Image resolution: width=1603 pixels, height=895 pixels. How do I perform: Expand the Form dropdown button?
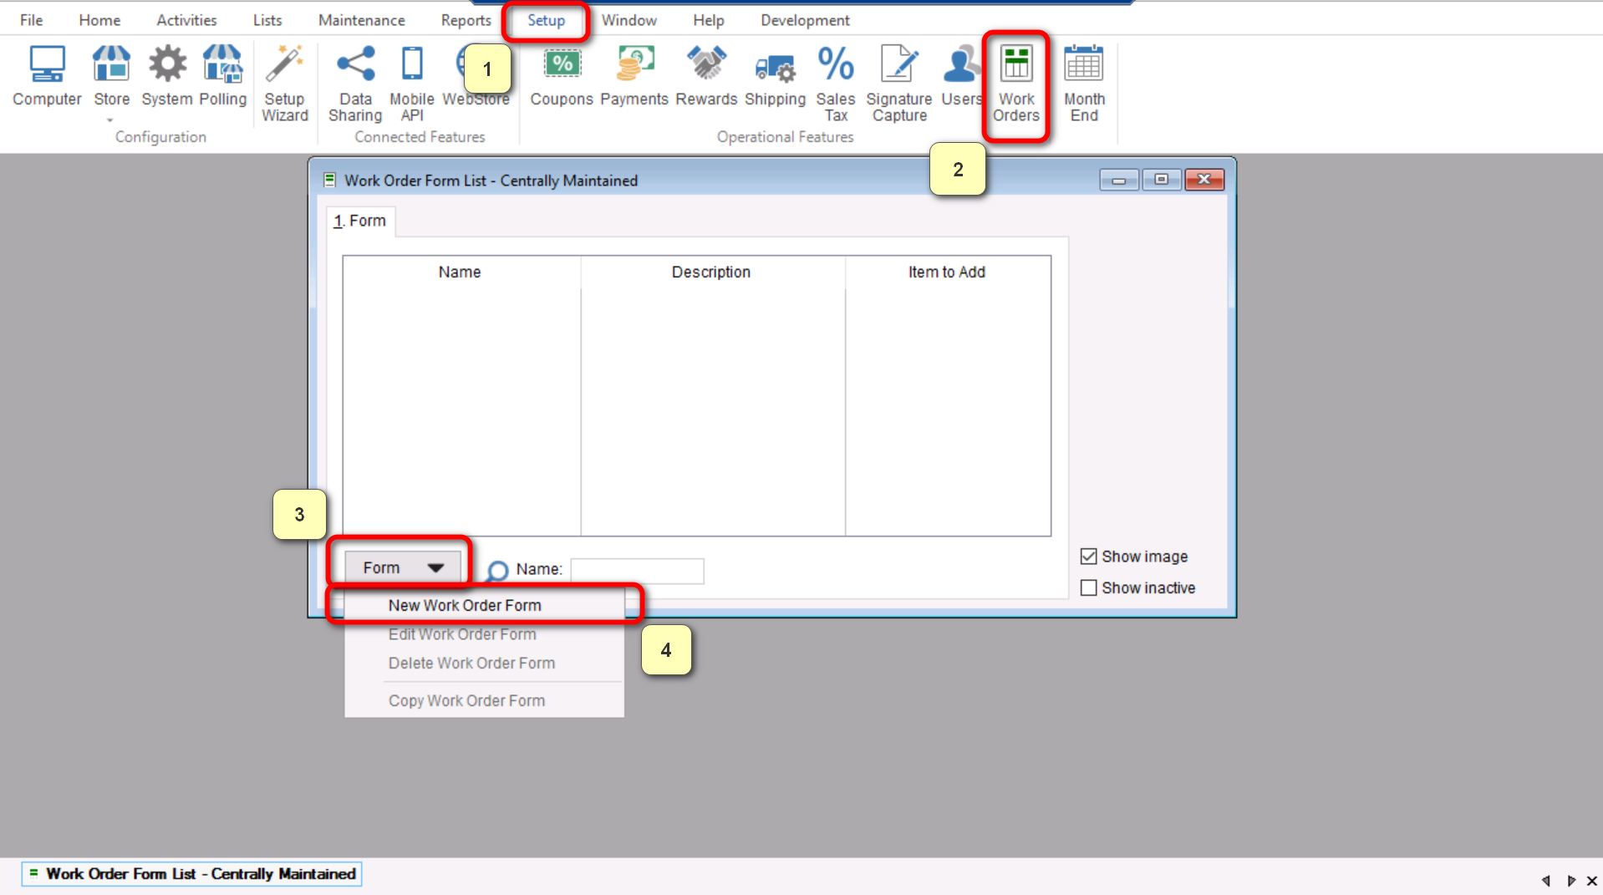click(x=402, y=568)
